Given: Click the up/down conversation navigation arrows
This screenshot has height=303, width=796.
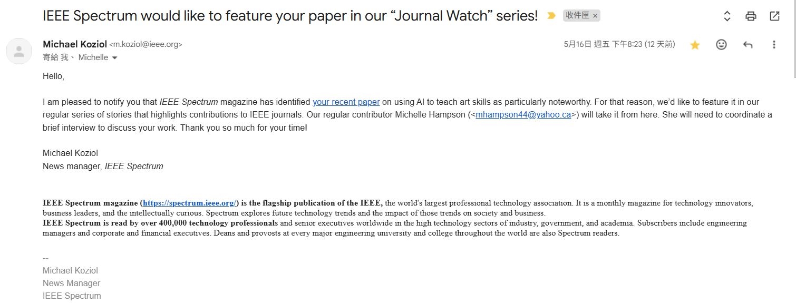Looking at the screenshot, I should [x=727, y=16].
